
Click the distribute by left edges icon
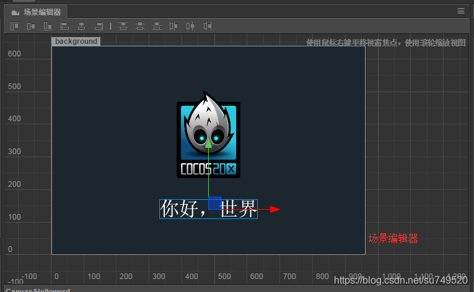[173, 26]
